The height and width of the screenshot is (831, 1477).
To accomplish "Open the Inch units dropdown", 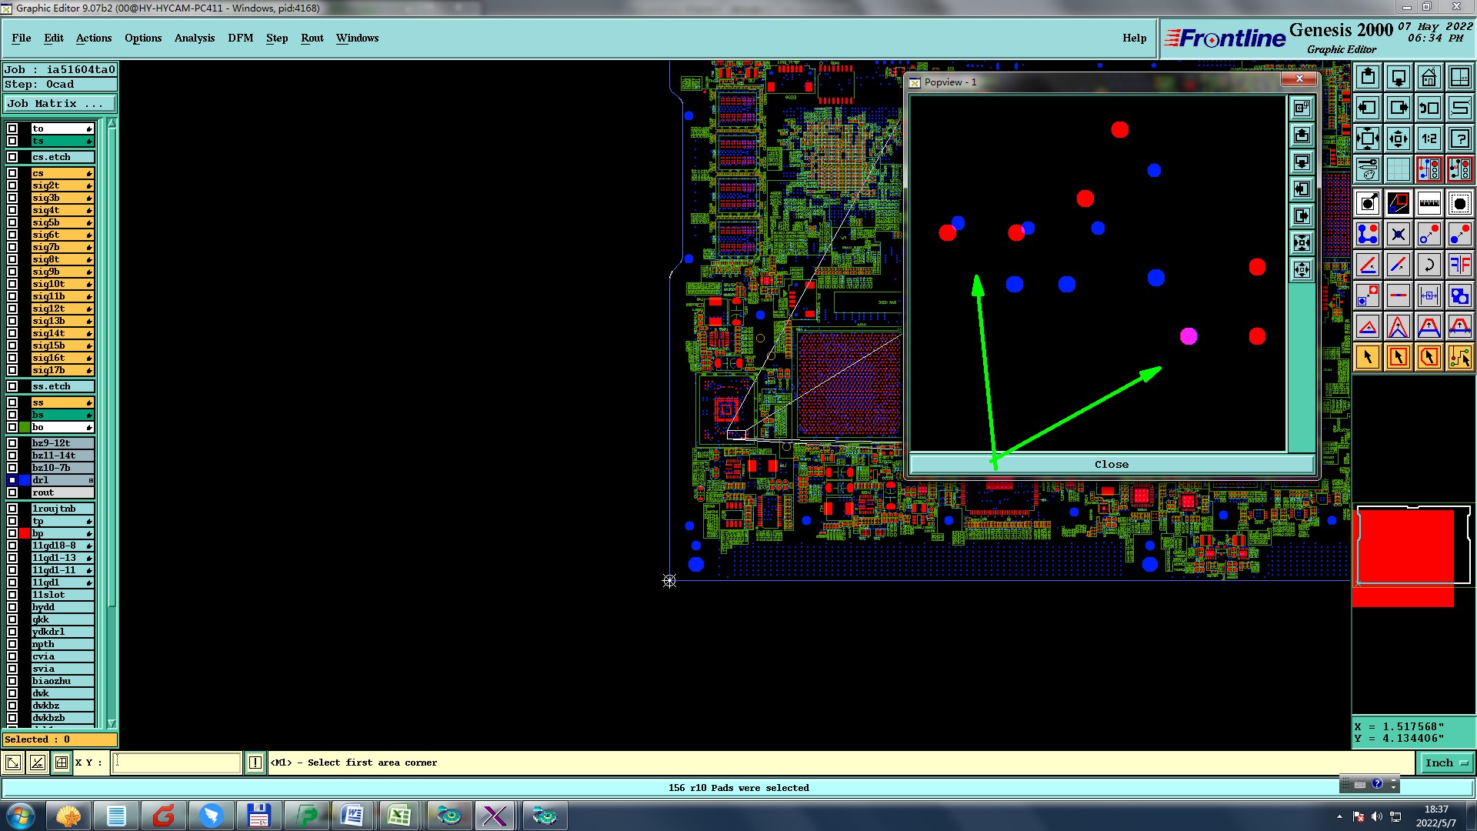I will [1446, 763].
